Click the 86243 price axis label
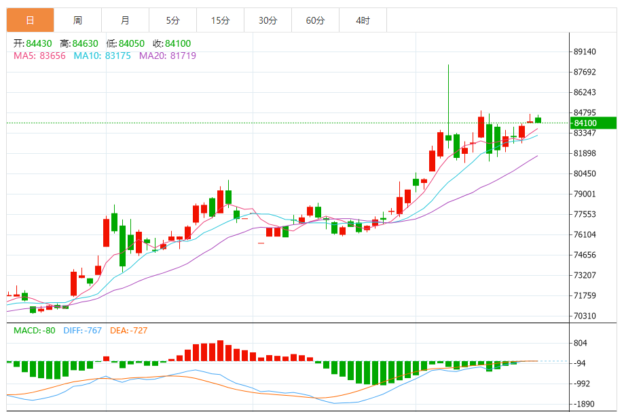This screenshot has width=624, height=412. [x=585, y=92]
